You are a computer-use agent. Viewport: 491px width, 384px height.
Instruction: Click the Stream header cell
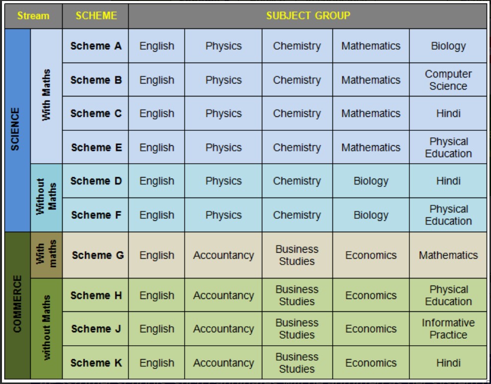click(x=33, y=16)
